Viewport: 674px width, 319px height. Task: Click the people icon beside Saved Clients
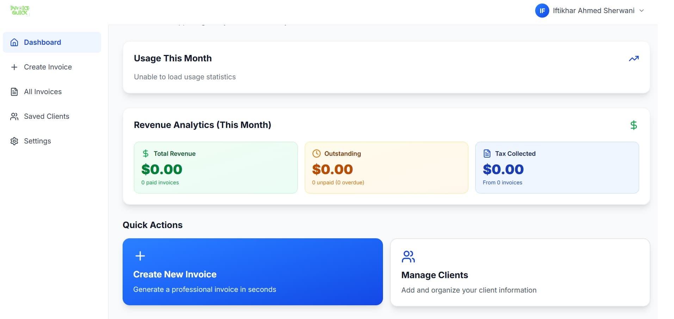(x=14, y=116)
